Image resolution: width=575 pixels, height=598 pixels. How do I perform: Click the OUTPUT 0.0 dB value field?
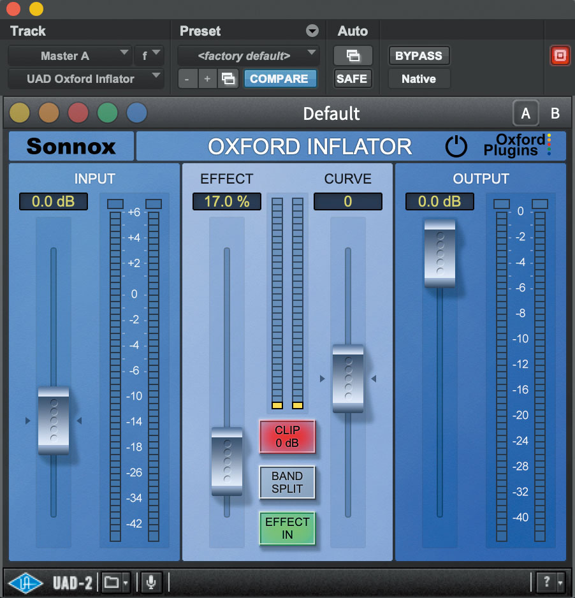440,201
